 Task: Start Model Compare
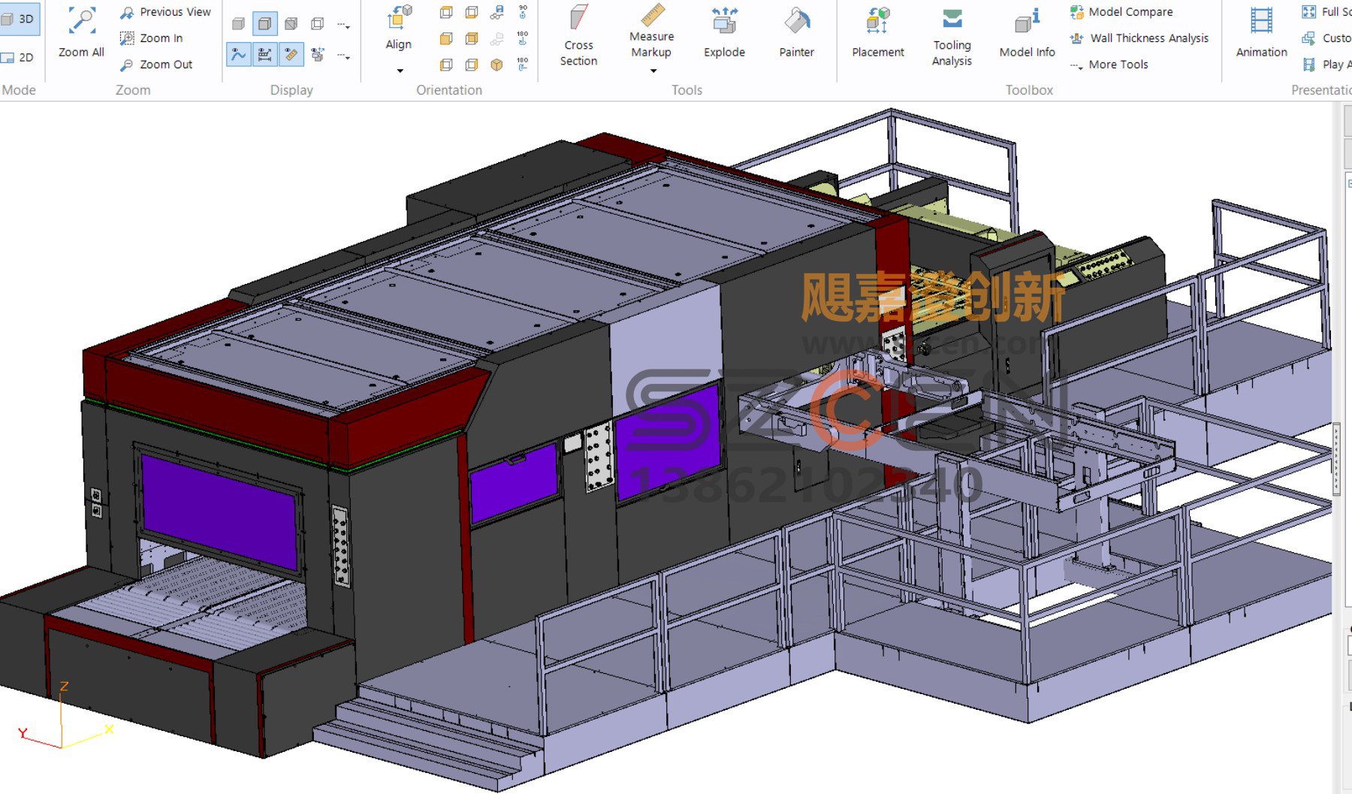1121,12
